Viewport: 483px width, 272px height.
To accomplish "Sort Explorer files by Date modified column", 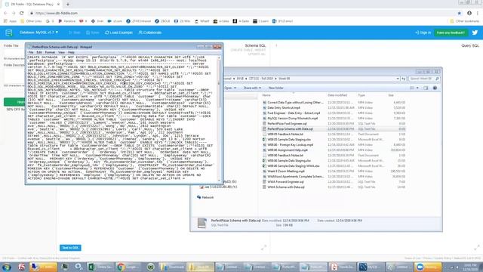I will point(337,95).
